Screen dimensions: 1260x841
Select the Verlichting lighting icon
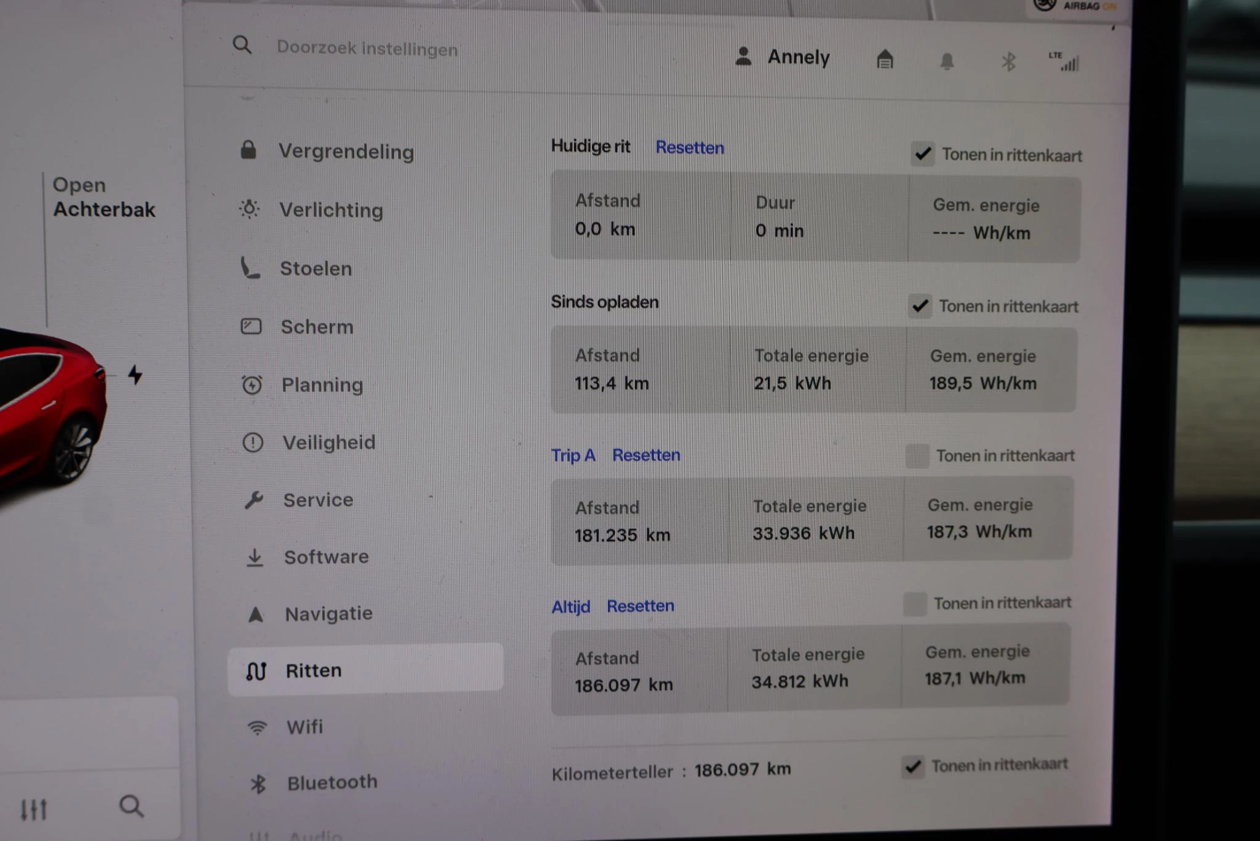250,210
